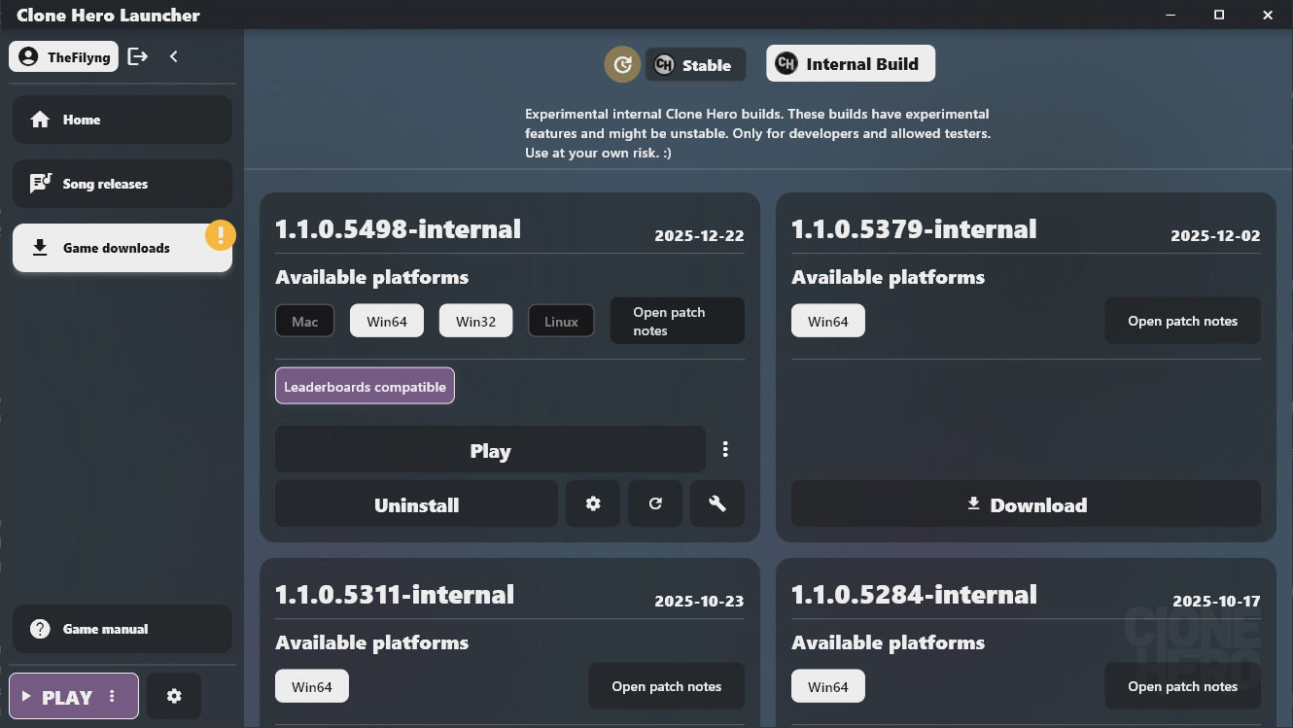The height and width of the screenshot is (728, 1293).
Task: Select the Mac platform option
Action: [x=304, y=322]
